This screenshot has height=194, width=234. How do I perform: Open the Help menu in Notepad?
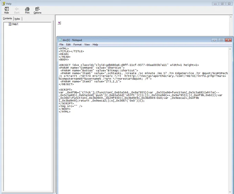click(95, 44)
